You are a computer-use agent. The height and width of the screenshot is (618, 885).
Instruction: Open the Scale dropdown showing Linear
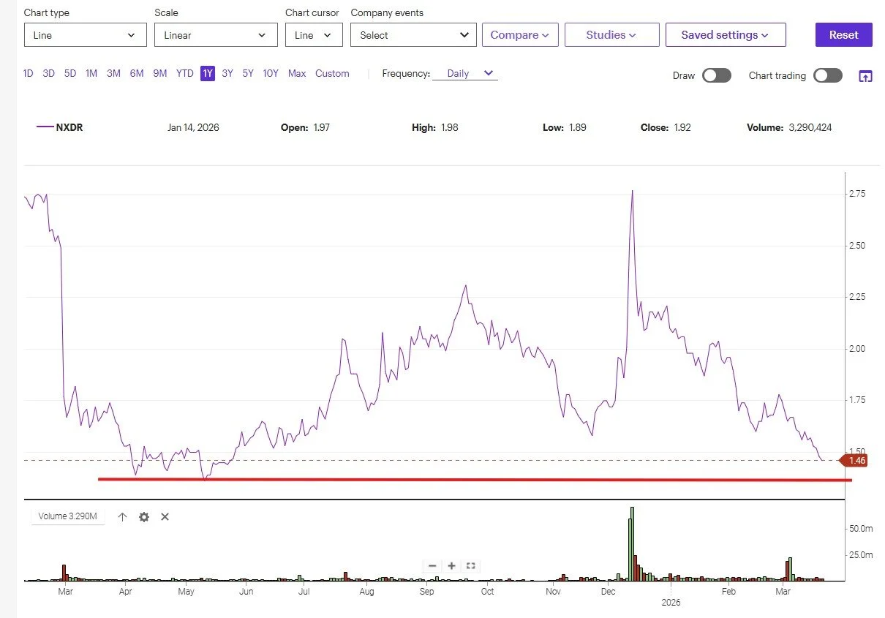point(215,34)
